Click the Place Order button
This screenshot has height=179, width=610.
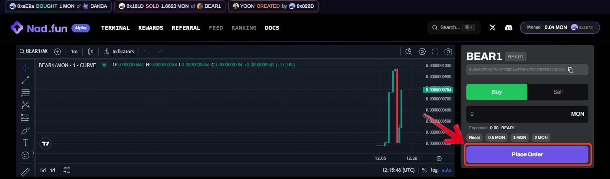point(527,154)
